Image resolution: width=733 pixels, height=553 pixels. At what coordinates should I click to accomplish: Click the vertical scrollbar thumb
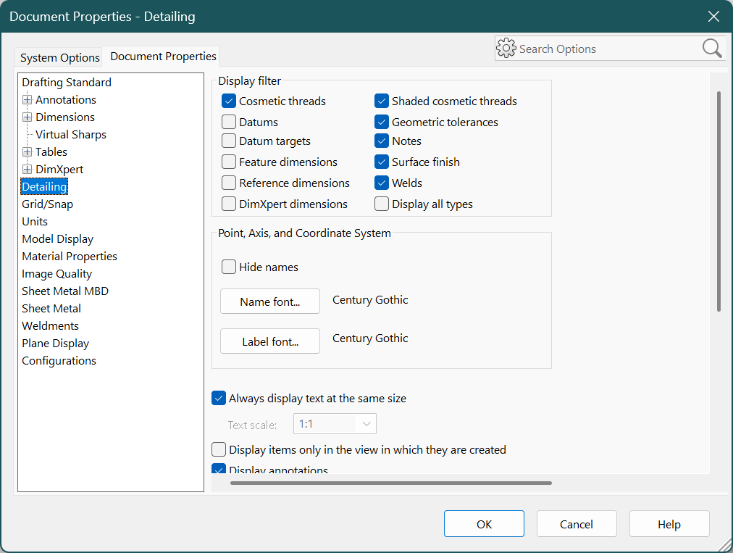[x=719, y=201]
